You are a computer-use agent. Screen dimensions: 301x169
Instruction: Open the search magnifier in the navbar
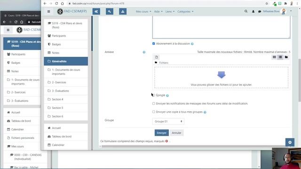[x=246, y=11]
